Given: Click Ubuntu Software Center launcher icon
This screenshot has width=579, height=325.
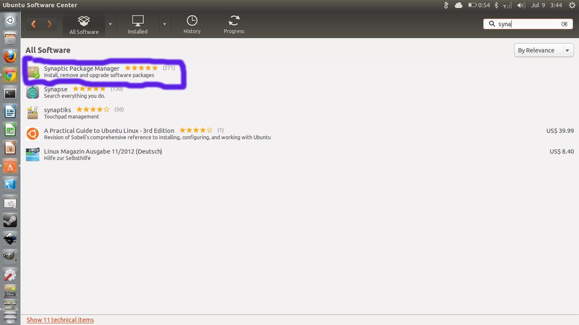Looking at the screenshot, I should point(10,166).
